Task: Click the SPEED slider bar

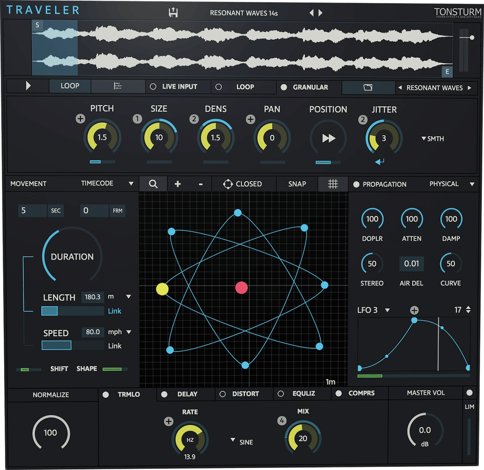Action: [x=73, y=345]
